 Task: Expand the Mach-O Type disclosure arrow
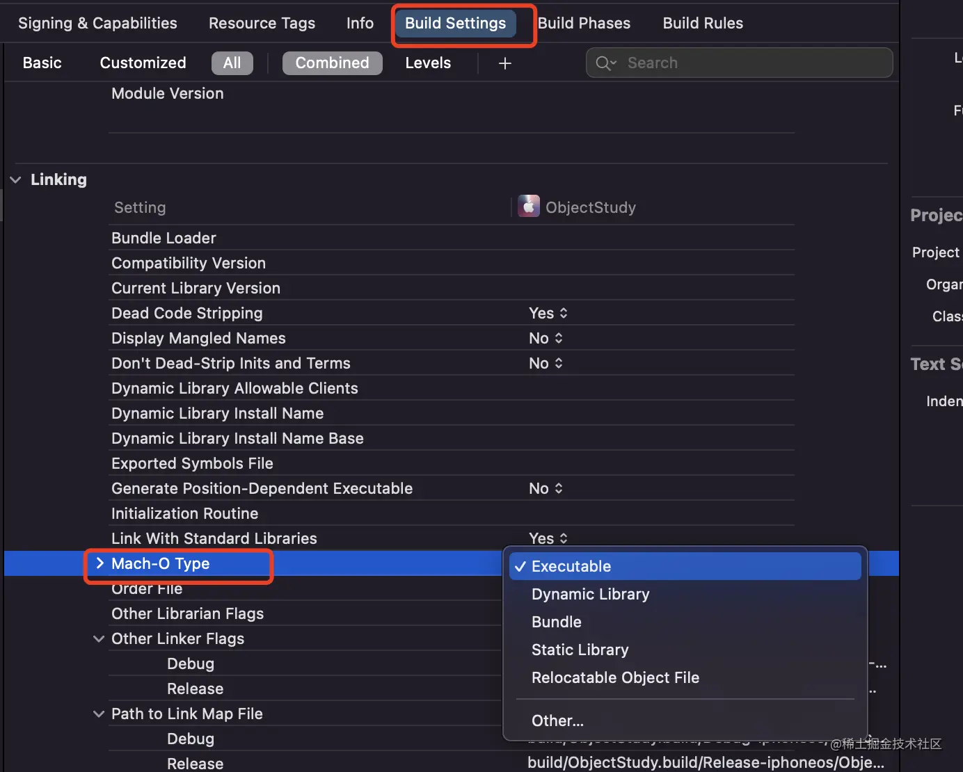(x=100, y=563)
